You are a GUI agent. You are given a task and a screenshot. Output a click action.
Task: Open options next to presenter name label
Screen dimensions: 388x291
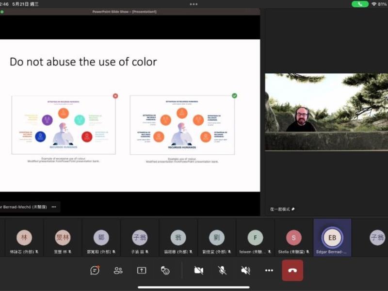point(54,207)
